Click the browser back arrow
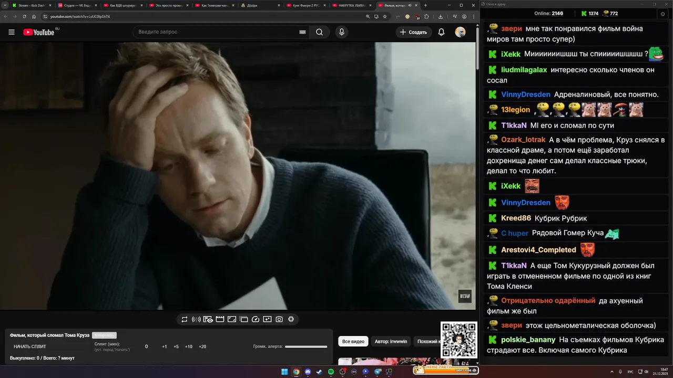This screenshot has width=673, height=378. pos(6,16)
